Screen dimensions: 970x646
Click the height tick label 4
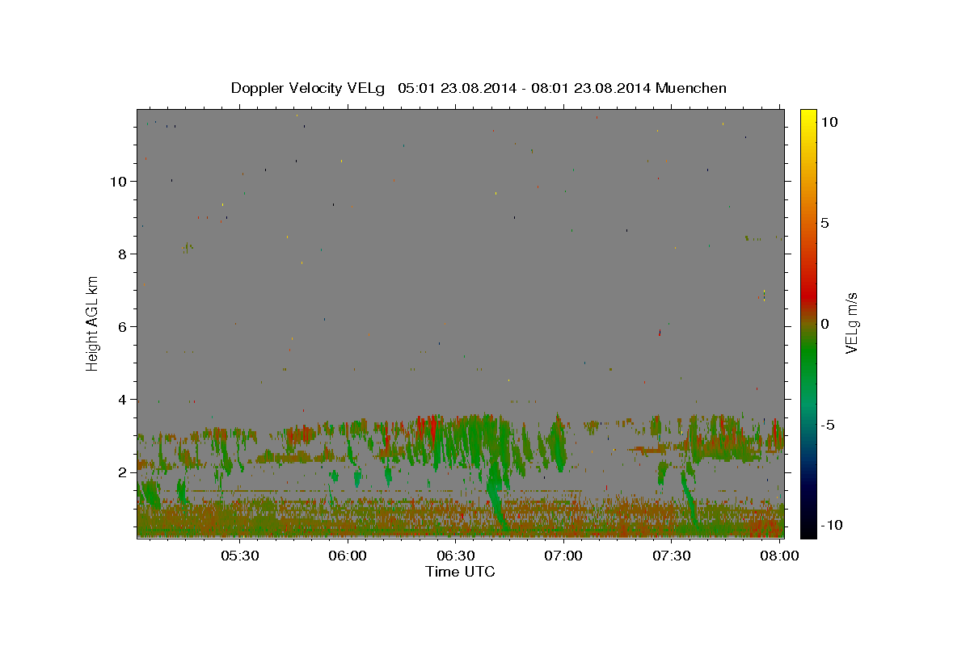(x=123, y=399)
